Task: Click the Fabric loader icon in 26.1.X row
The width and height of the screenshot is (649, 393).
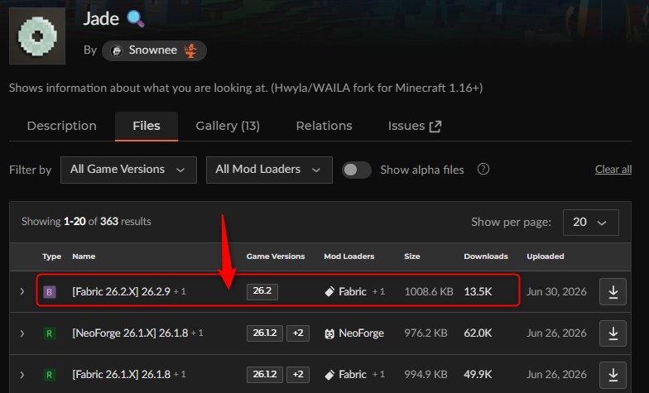Action: coord(329,375)
